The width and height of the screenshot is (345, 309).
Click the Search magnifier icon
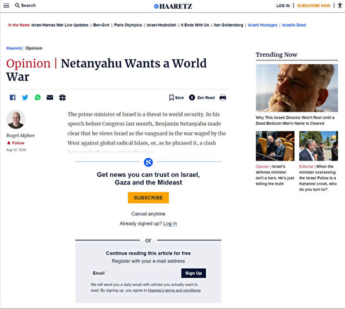[x=17, y=5]
